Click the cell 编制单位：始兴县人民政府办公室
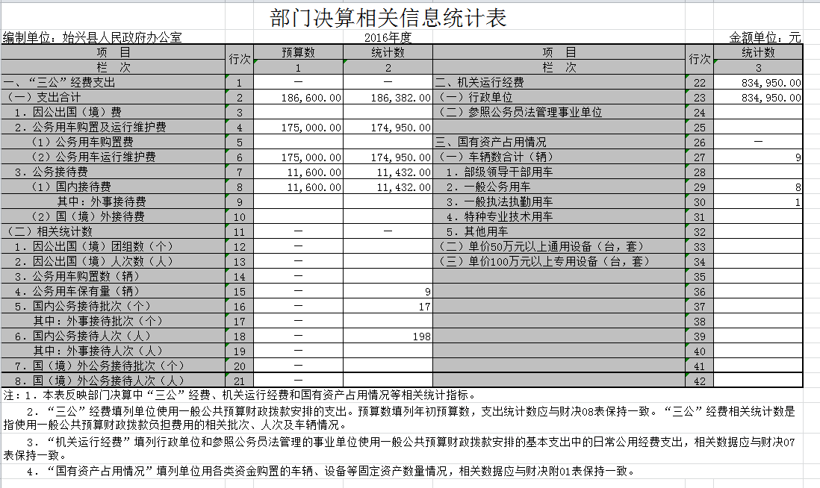This screenshot has height=488, width=820. point(93,37)
